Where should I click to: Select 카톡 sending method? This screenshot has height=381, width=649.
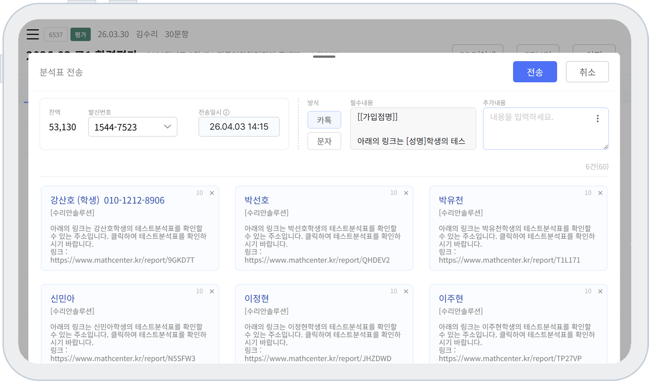coord(324,120)
